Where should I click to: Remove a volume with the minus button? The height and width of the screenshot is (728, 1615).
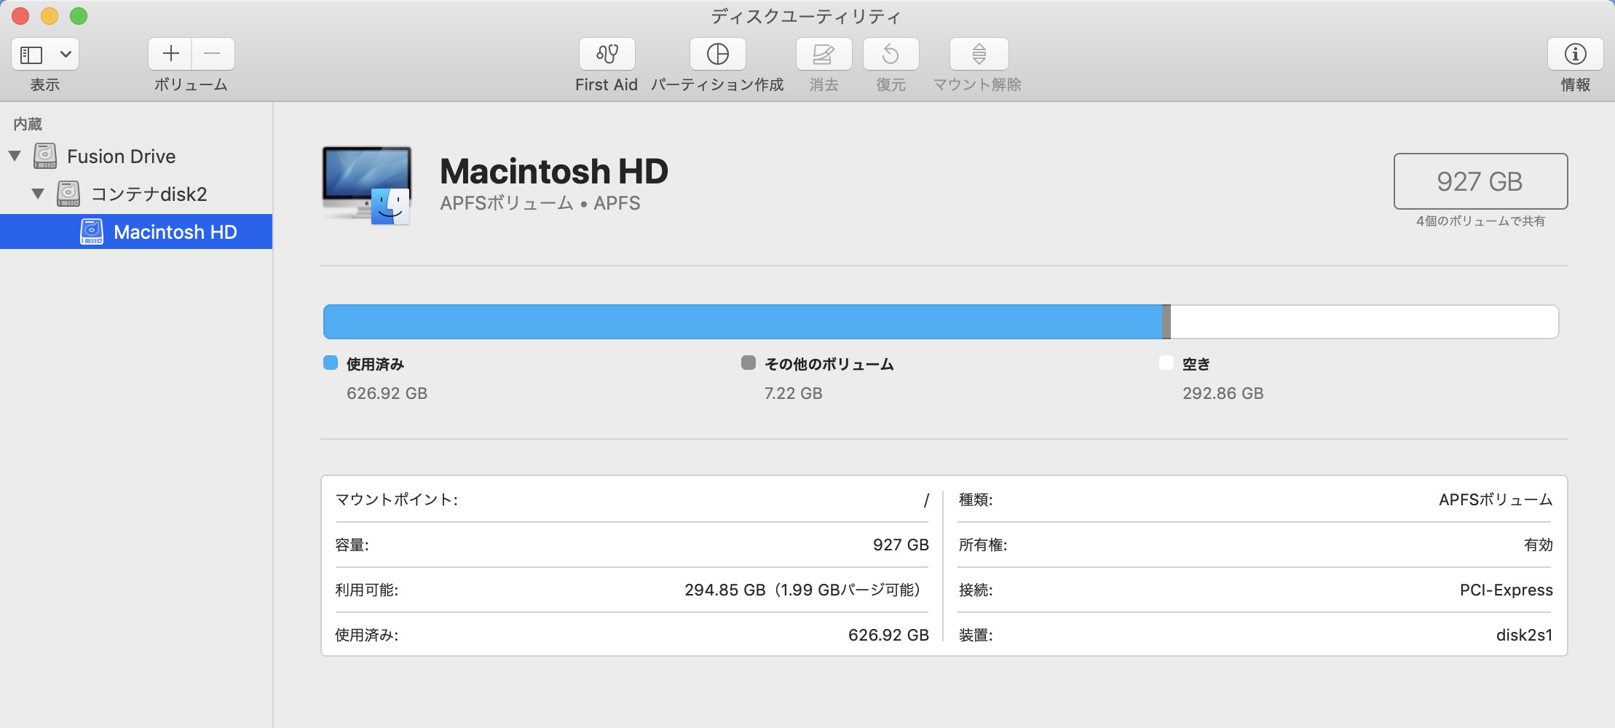point(213,54)
